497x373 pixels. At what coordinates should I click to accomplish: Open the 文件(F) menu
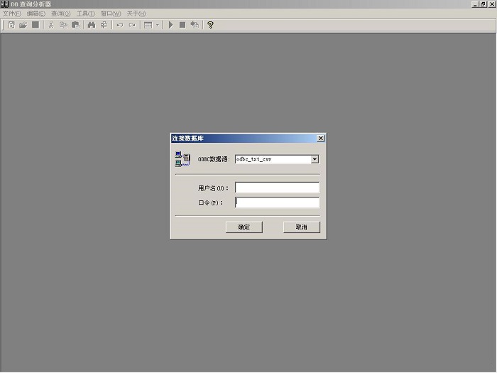(12, 13)
